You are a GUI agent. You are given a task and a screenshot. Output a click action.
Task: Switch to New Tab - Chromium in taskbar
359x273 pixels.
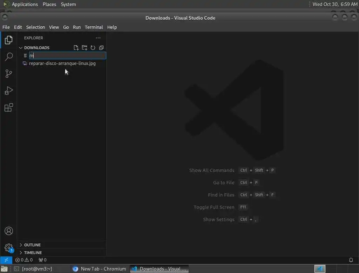100,269
